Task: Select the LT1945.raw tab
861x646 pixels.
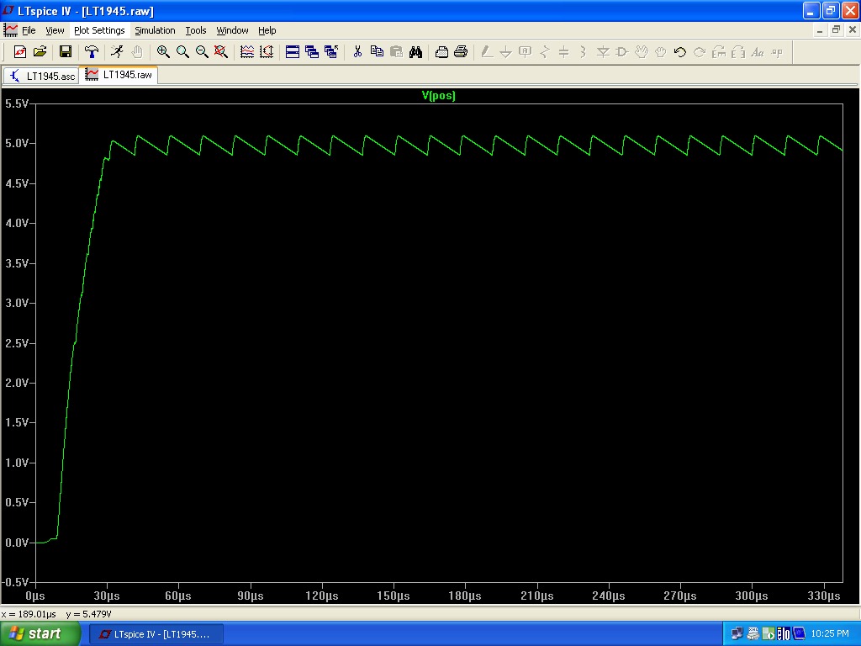Action: (119, 75)
